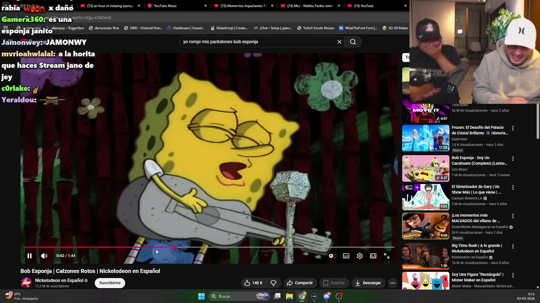This screenshot has width=540, height=303.
Task: Open 'SWD - Historial Don...' bookmark
Action: point(143,28)
